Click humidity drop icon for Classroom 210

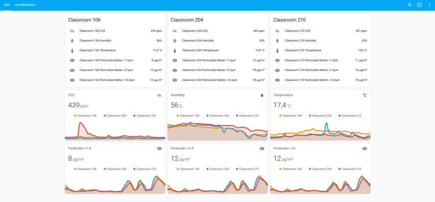[x=277, y=41]
